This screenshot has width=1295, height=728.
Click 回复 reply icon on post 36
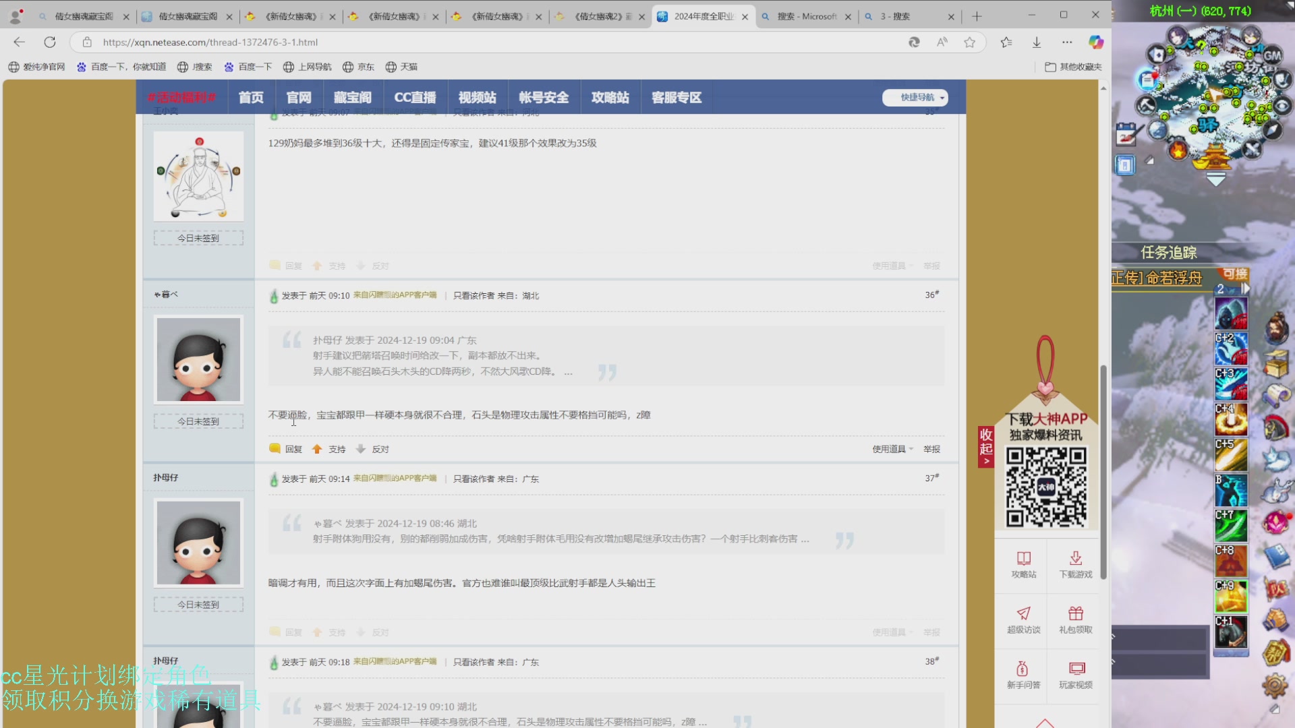[x=286, y=449]
